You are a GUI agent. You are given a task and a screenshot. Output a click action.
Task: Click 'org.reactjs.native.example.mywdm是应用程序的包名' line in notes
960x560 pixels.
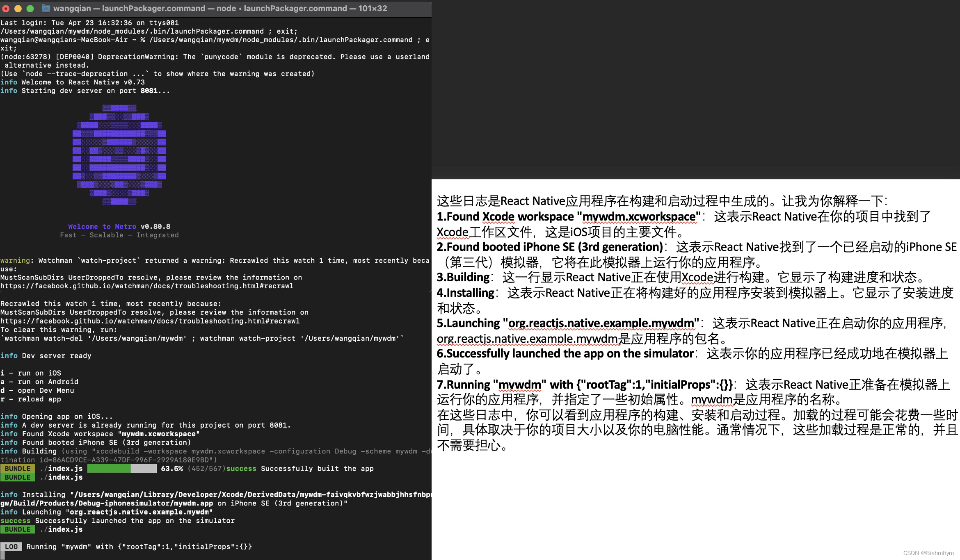[582, 339]
